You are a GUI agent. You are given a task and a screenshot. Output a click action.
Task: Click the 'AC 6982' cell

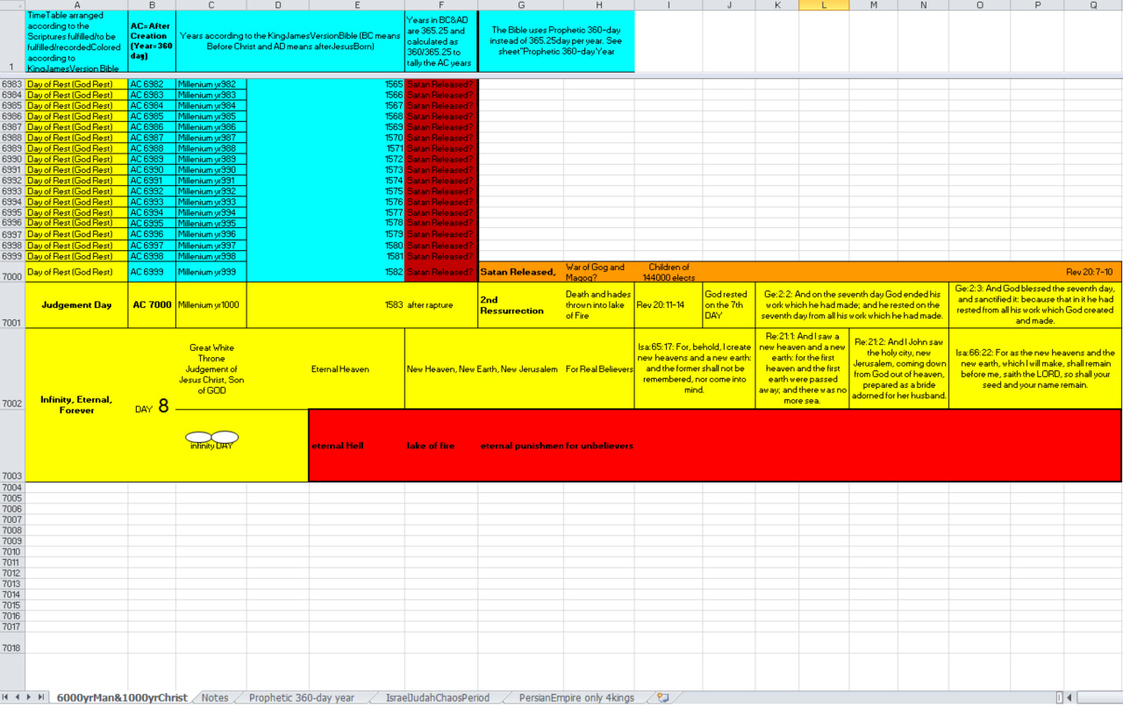[152, 84]
